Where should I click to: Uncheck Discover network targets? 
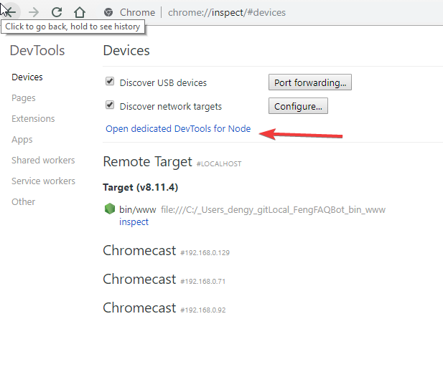click(x=110, y=105)
